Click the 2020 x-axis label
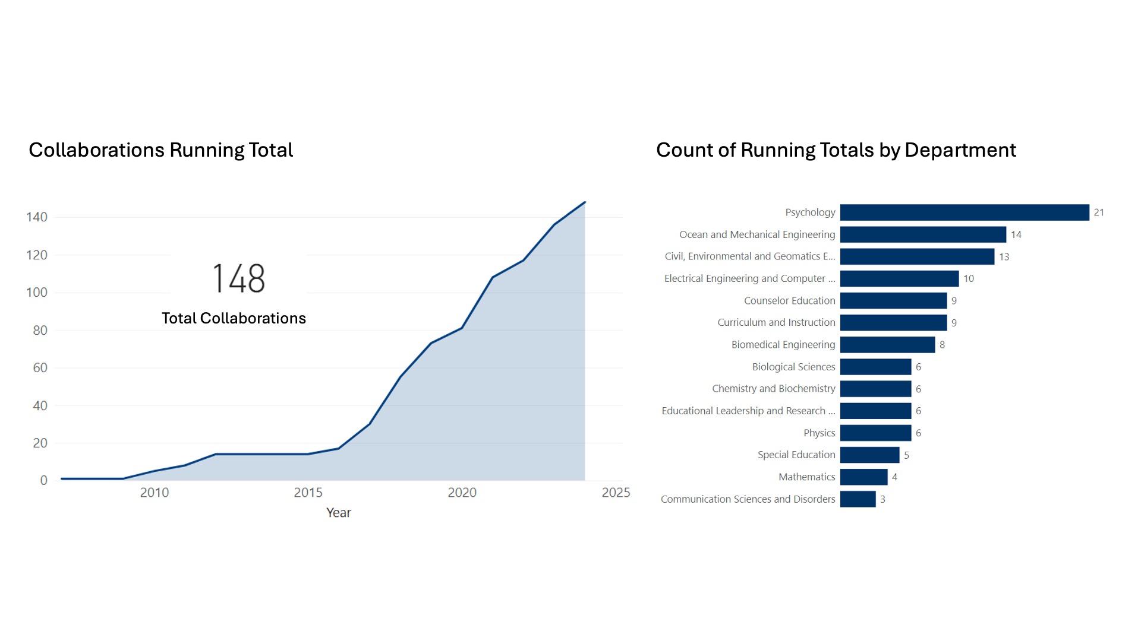 pyautogui.click(x=462, y=493)
